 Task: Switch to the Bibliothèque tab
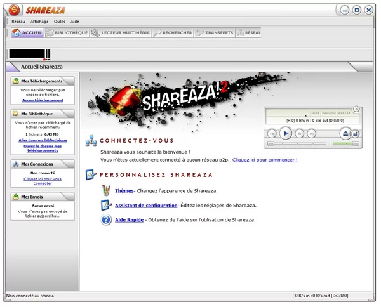click(67, 32)
